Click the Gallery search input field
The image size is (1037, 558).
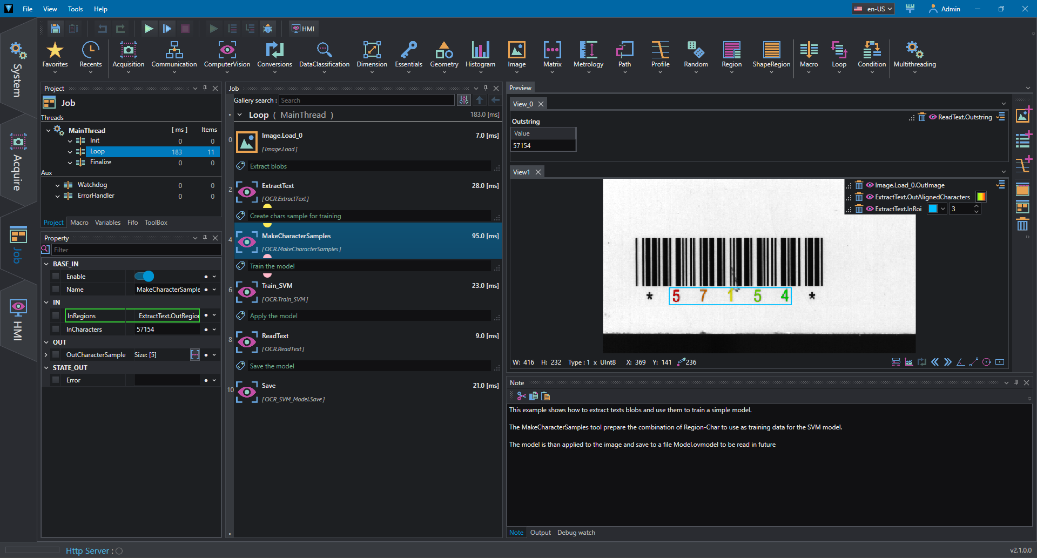pos(366,100)
